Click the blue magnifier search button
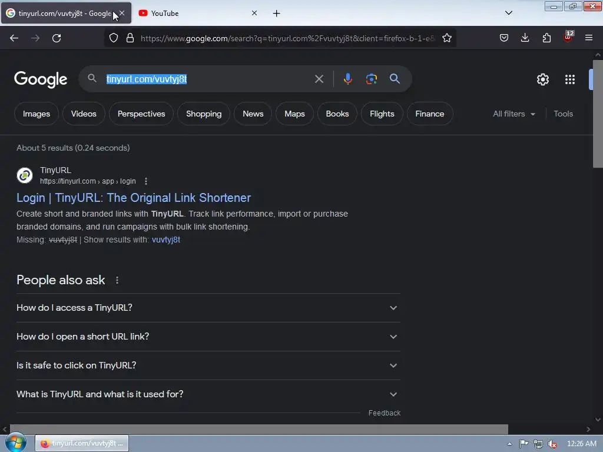603x452 pixels. (395, 79)
